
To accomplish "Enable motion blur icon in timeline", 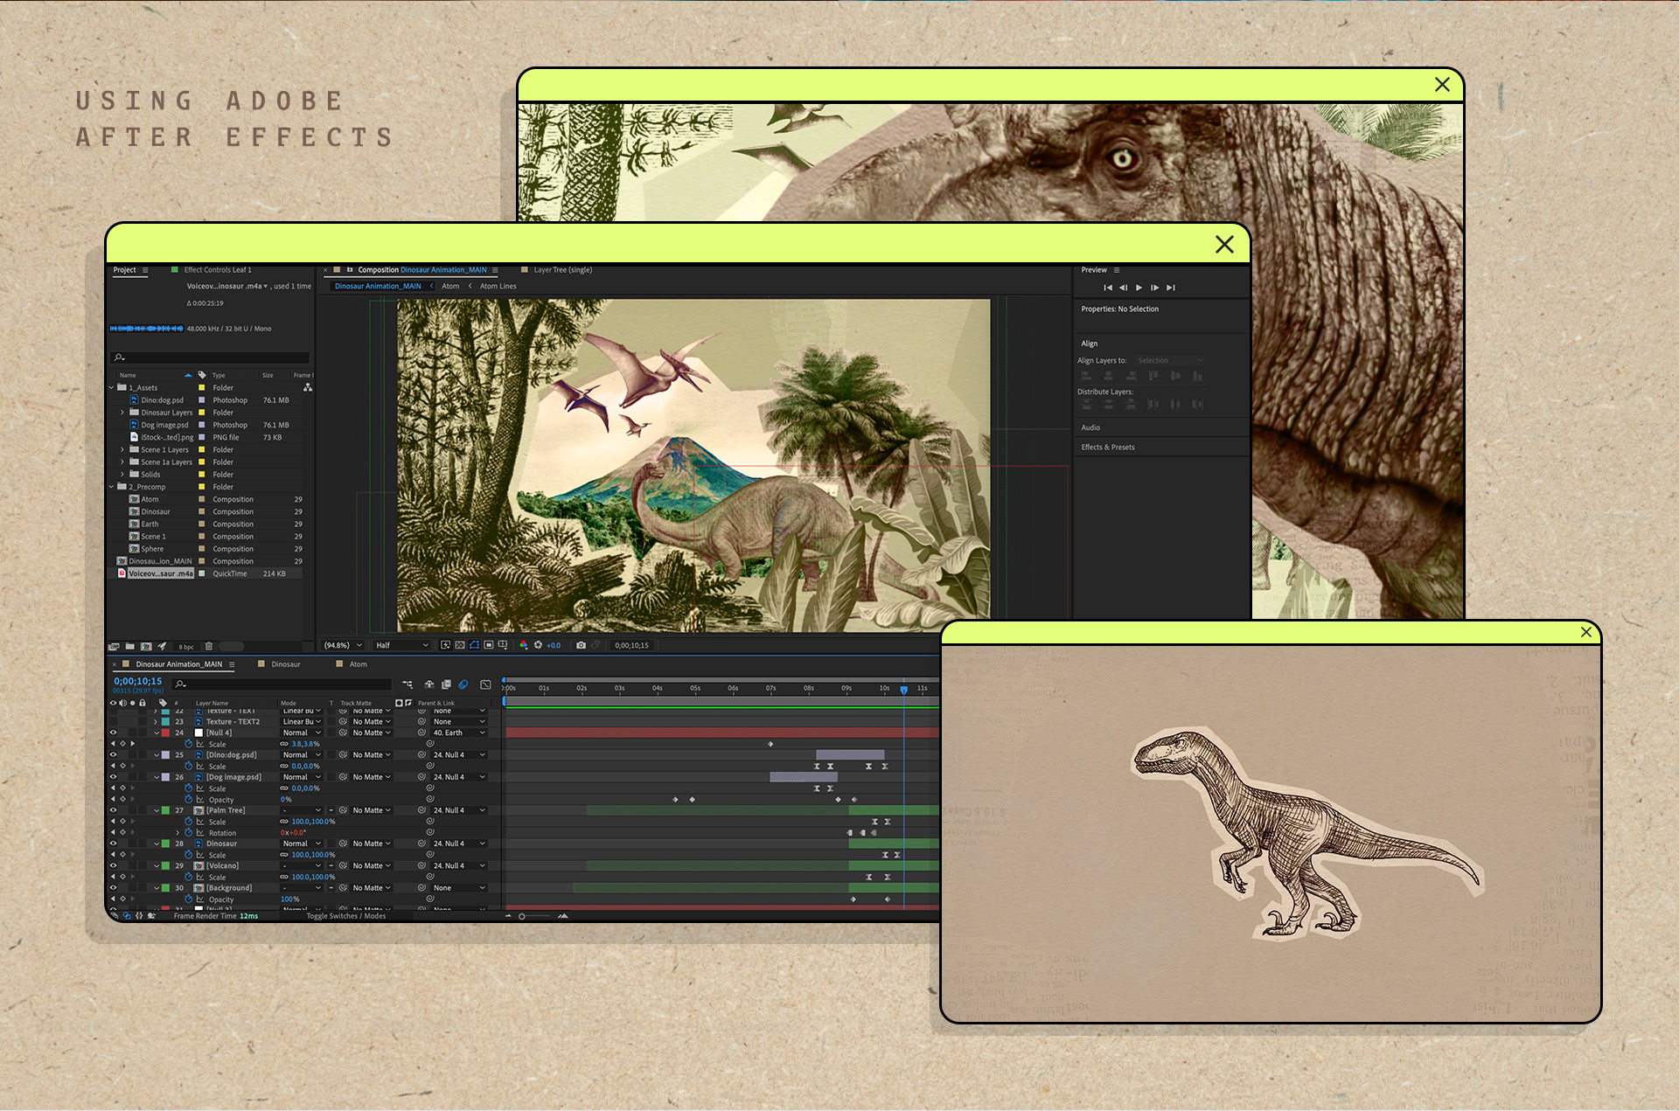I will point(463,684).
